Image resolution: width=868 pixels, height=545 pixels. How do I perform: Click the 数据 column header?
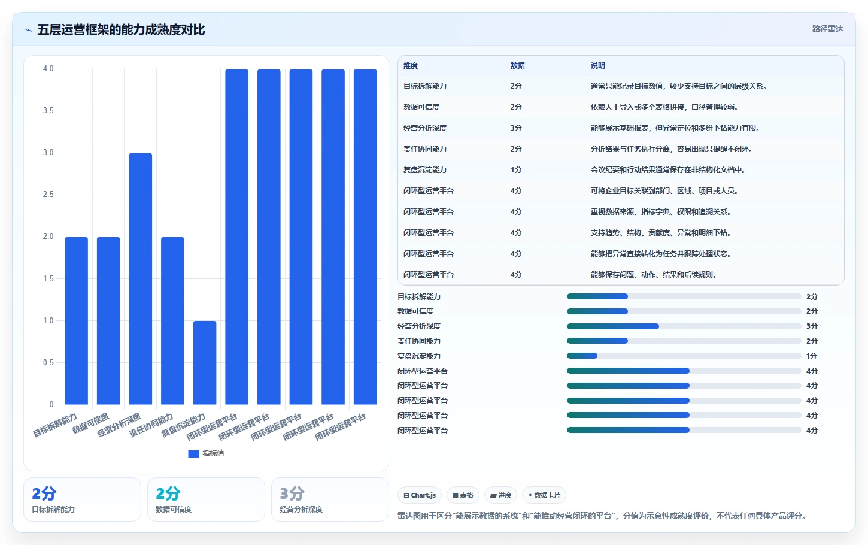pos(517,66)
